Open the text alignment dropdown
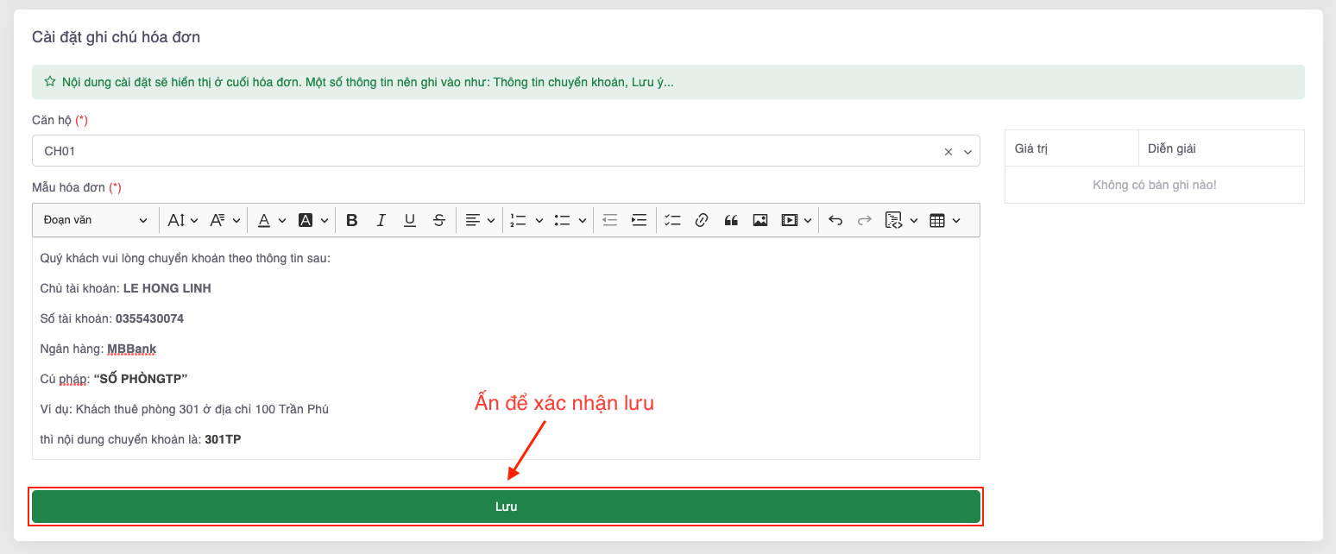1336x554 pixels. tap(481, 220)
